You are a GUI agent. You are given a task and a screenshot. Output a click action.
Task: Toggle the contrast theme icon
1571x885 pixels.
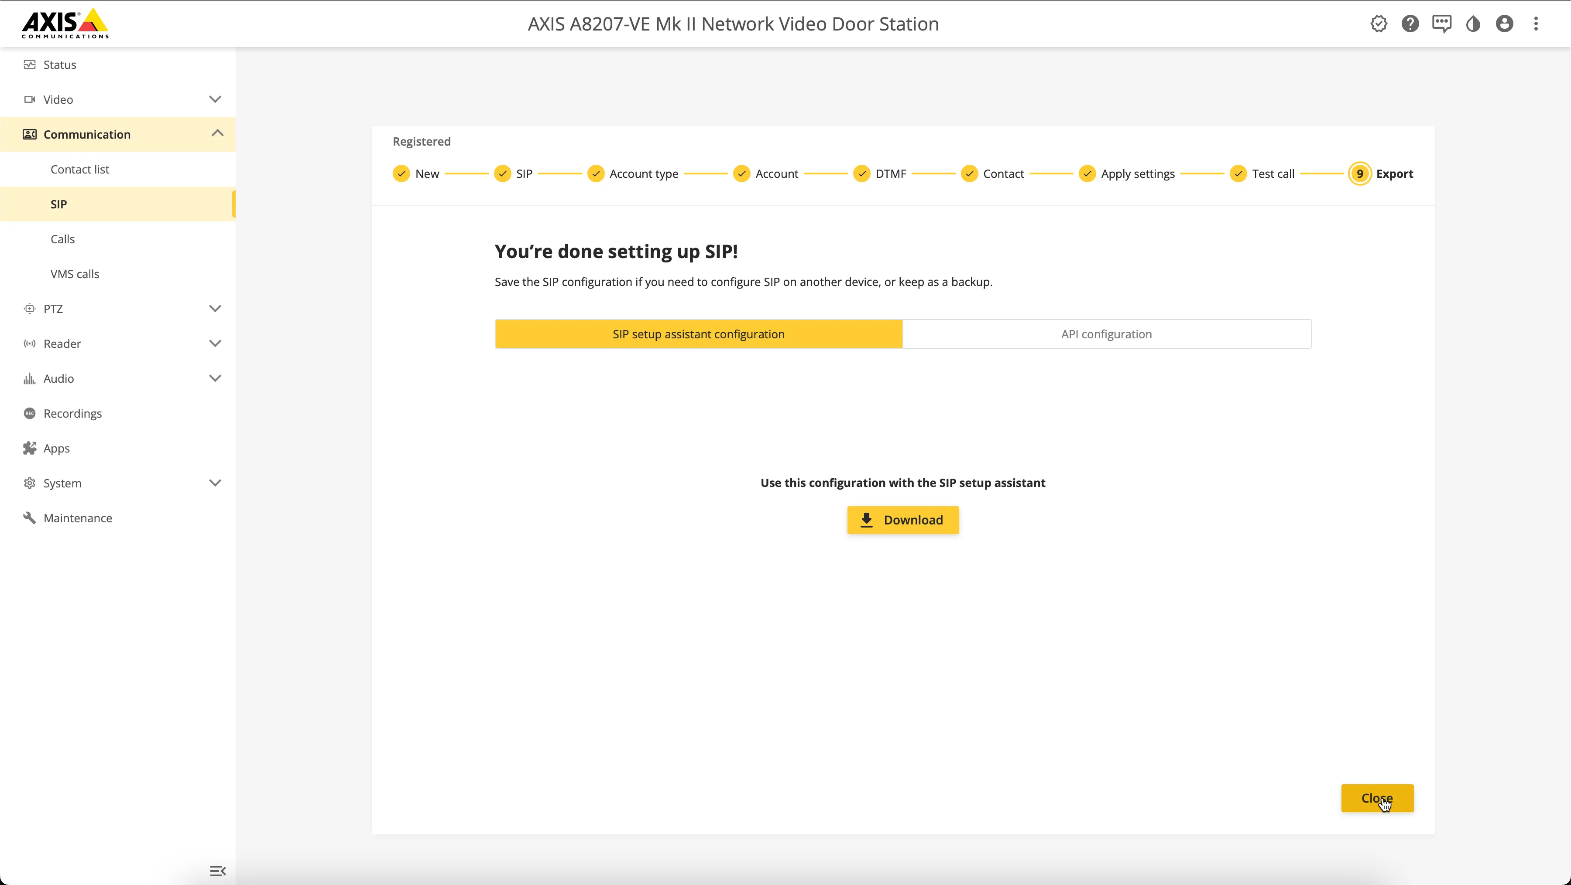coord(1473,24)
